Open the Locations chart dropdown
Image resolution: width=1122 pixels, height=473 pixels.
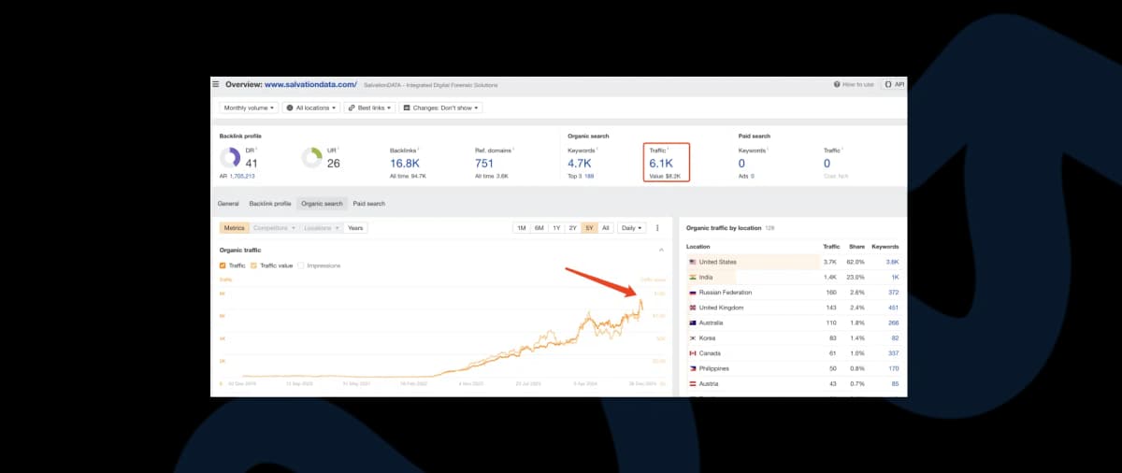[321, 227]
